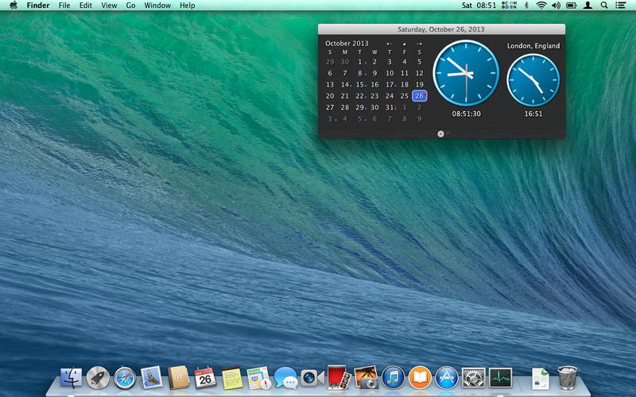Click the Spotlight search magnifier icon

pos(604,6)
